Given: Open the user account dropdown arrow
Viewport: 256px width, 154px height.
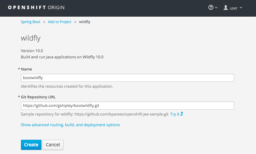Looking at the screenshot, I should click(x=241, y=8).
